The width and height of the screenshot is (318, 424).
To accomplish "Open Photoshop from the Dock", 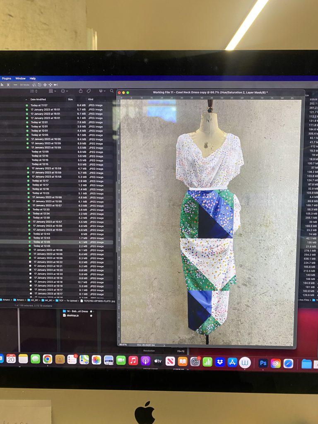I will (x=263, y=363).
